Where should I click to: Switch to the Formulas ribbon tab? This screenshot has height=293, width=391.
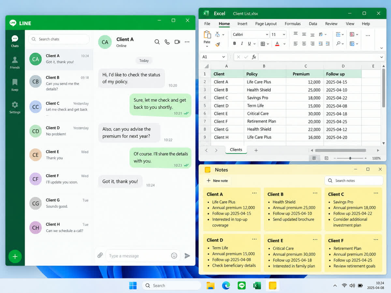[x=293, y=24]
